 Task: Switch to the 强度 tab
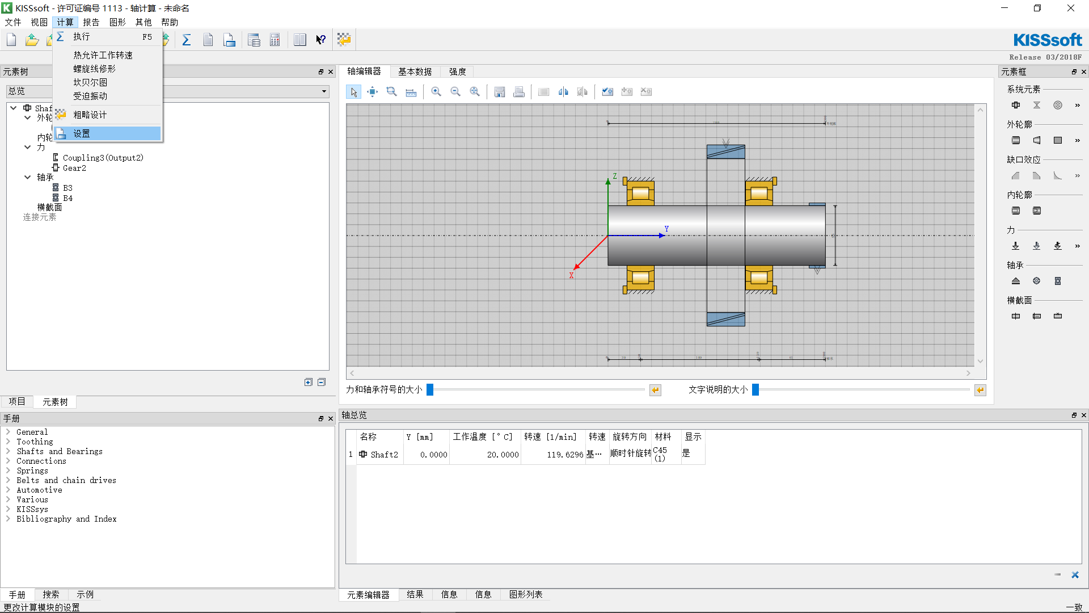pyautogui.click(x=457, y=72)
